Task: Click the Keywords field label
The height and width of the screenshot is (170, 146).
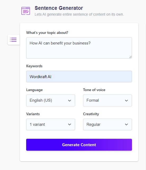Action: point(34,66)
